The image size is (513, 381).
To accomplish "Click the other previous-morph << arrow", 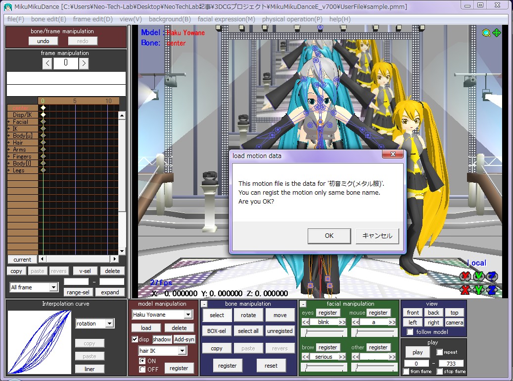I will point(356,357).
